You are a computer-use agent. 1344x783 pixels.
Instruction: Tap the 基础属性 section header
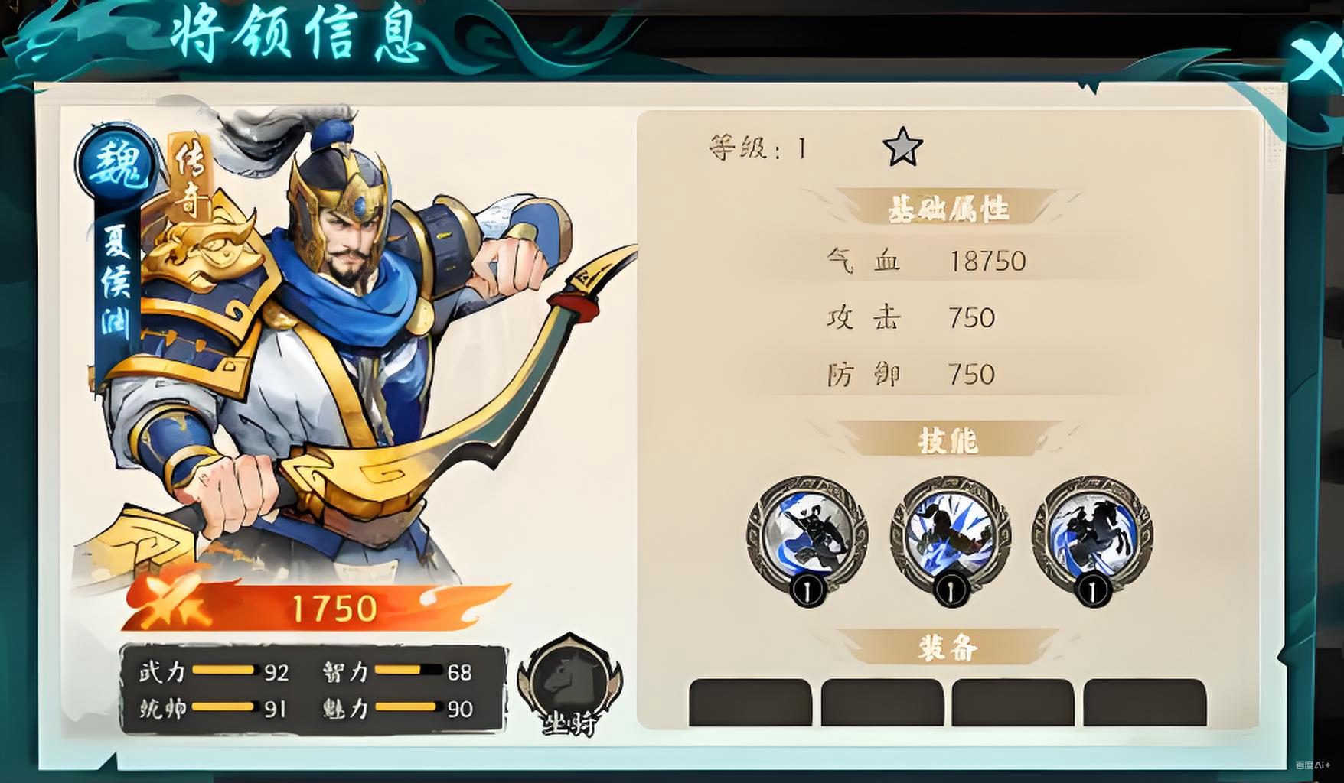pyautogui.click(x=948, y=208)
